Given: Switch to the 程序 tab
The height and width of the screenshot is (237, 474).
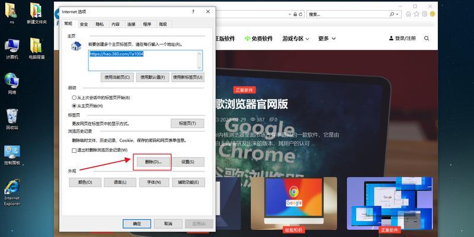Looking at the screenshot, I should (x=147, y=24).
